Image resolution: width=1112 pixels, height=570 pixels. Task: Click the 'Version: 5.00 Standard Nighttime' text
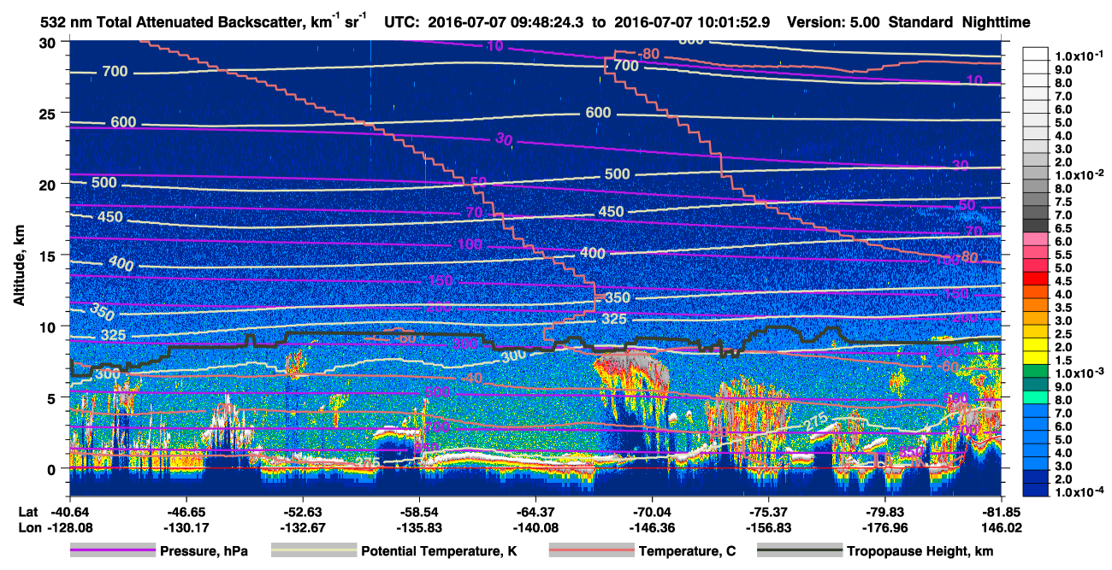click(908, 23)
